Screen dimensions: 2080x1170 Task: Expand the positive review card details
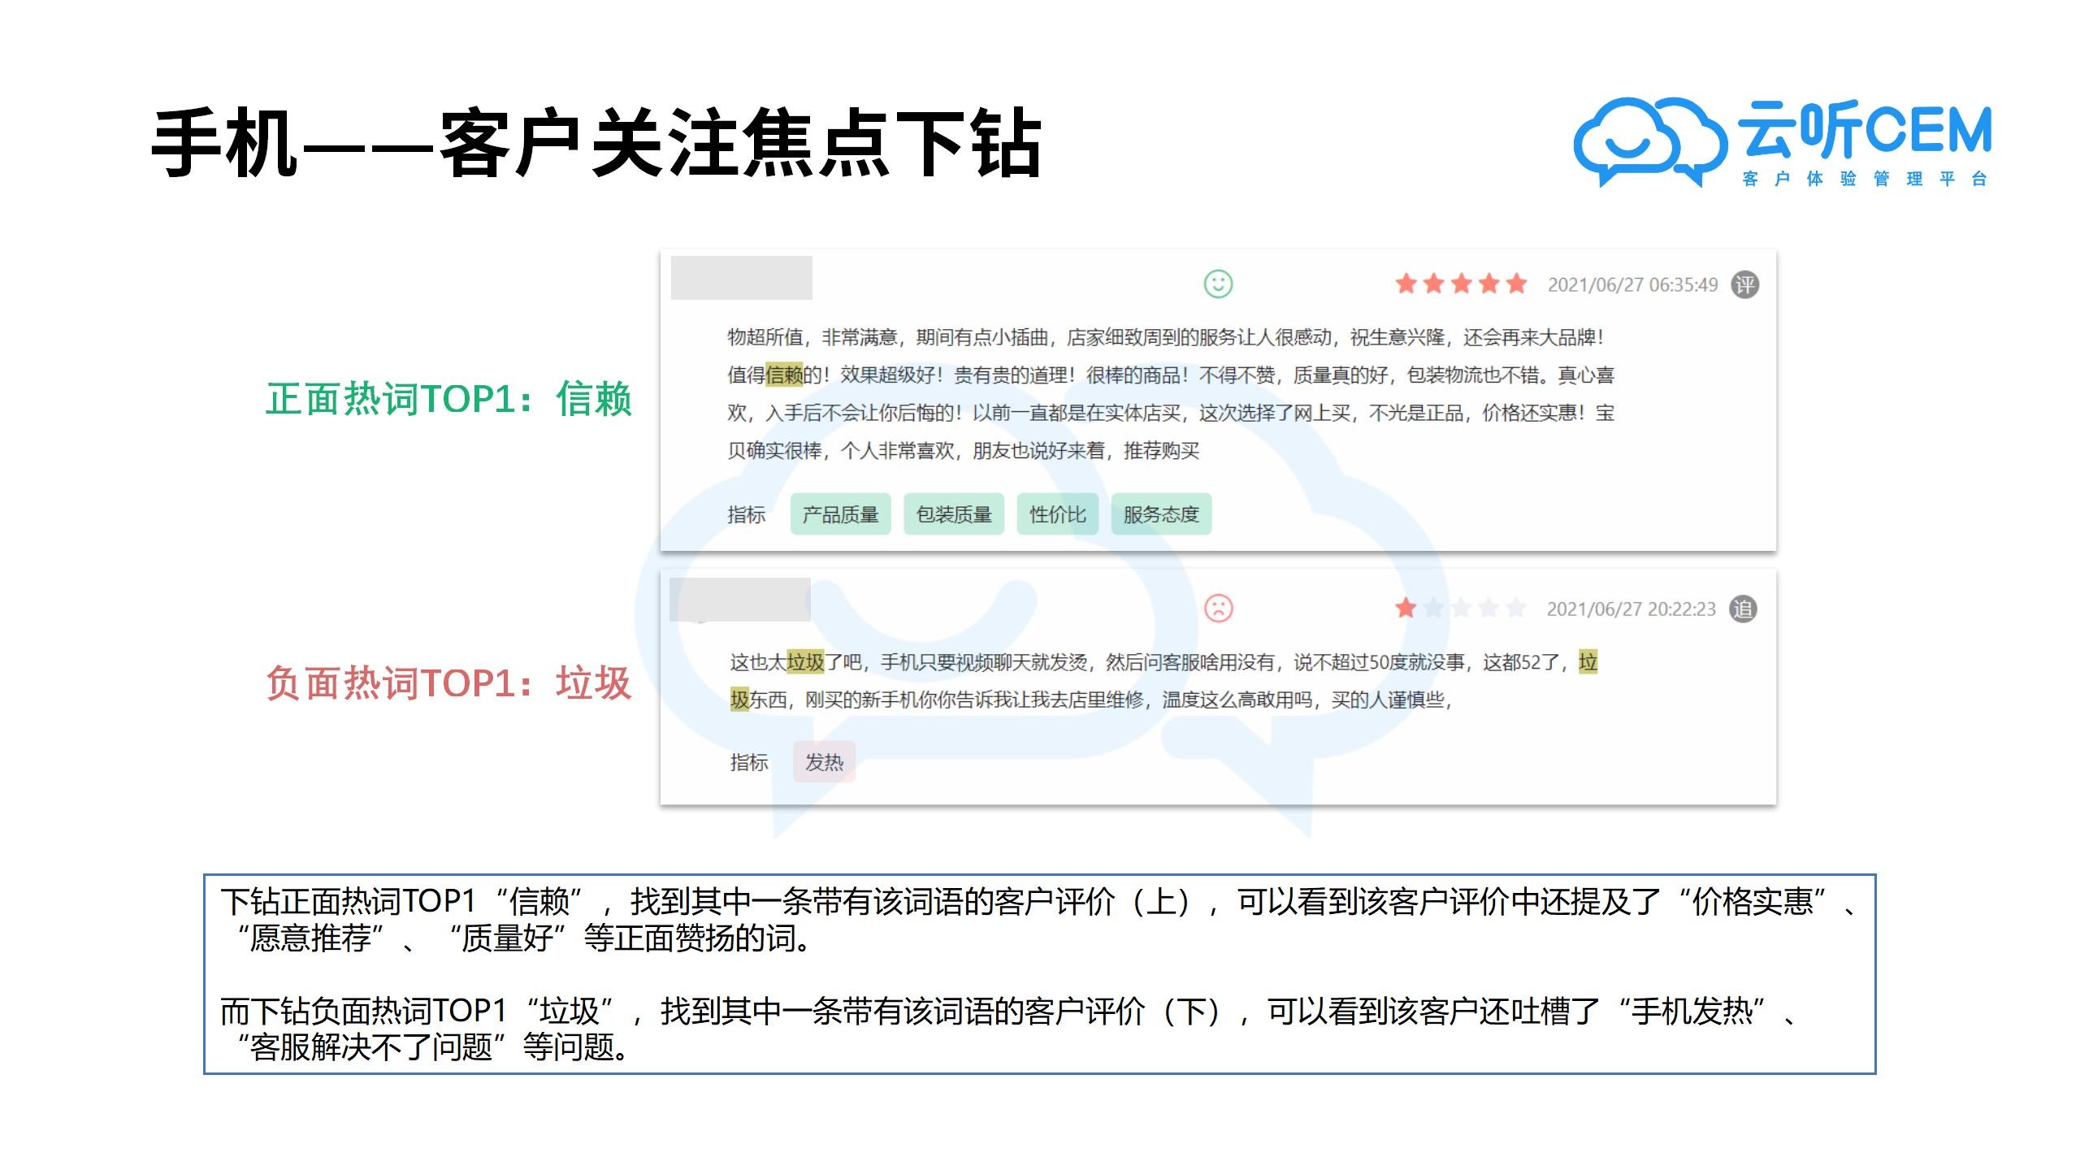pyautogui.click(x=1219, y=406)
